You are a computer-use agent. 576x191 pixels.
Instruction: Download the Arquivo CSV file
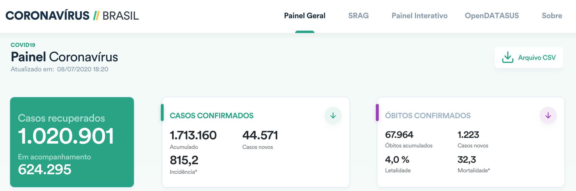point(529,57)
